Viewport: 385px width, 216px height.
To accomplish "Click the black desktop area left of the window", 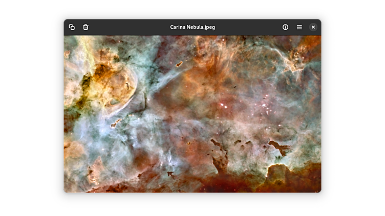I will pyautogui.click(x=31, y=107).
